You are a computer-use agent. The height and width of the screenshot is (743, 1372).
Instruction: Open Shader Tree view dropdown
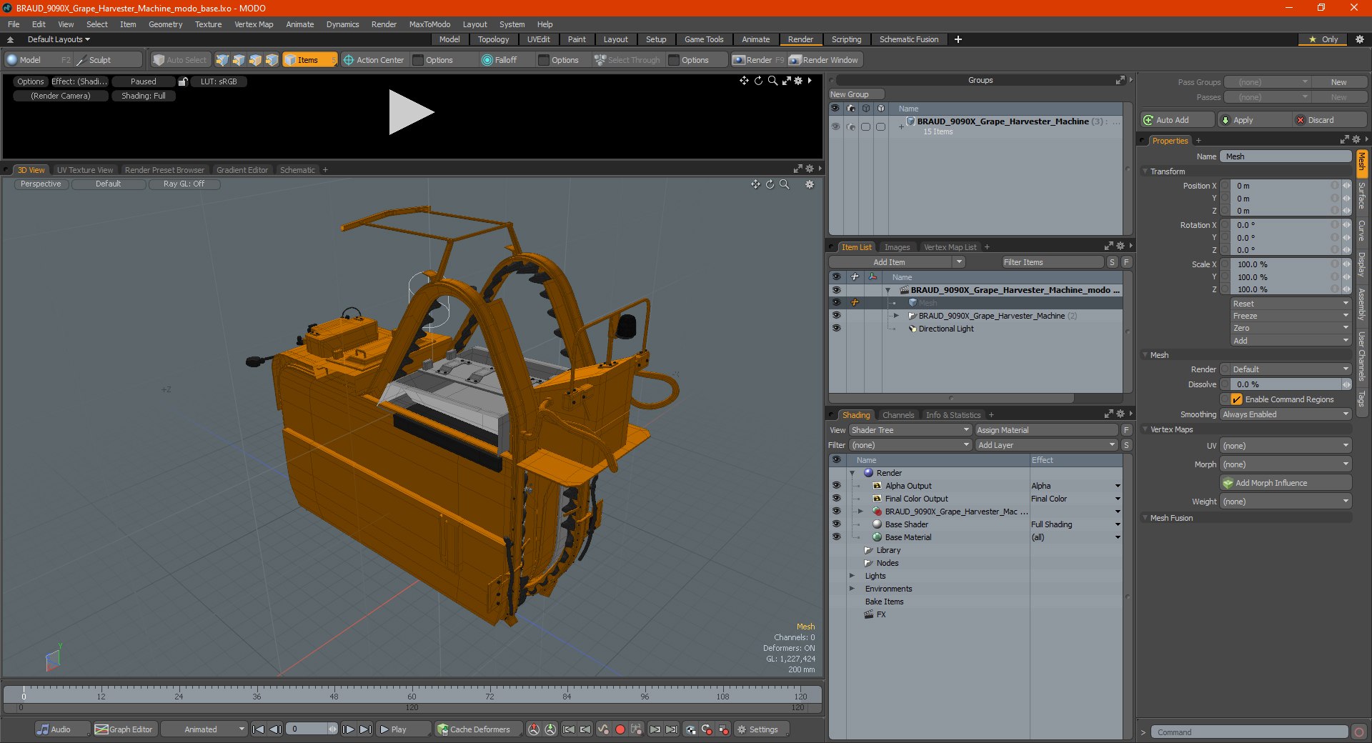910,430
